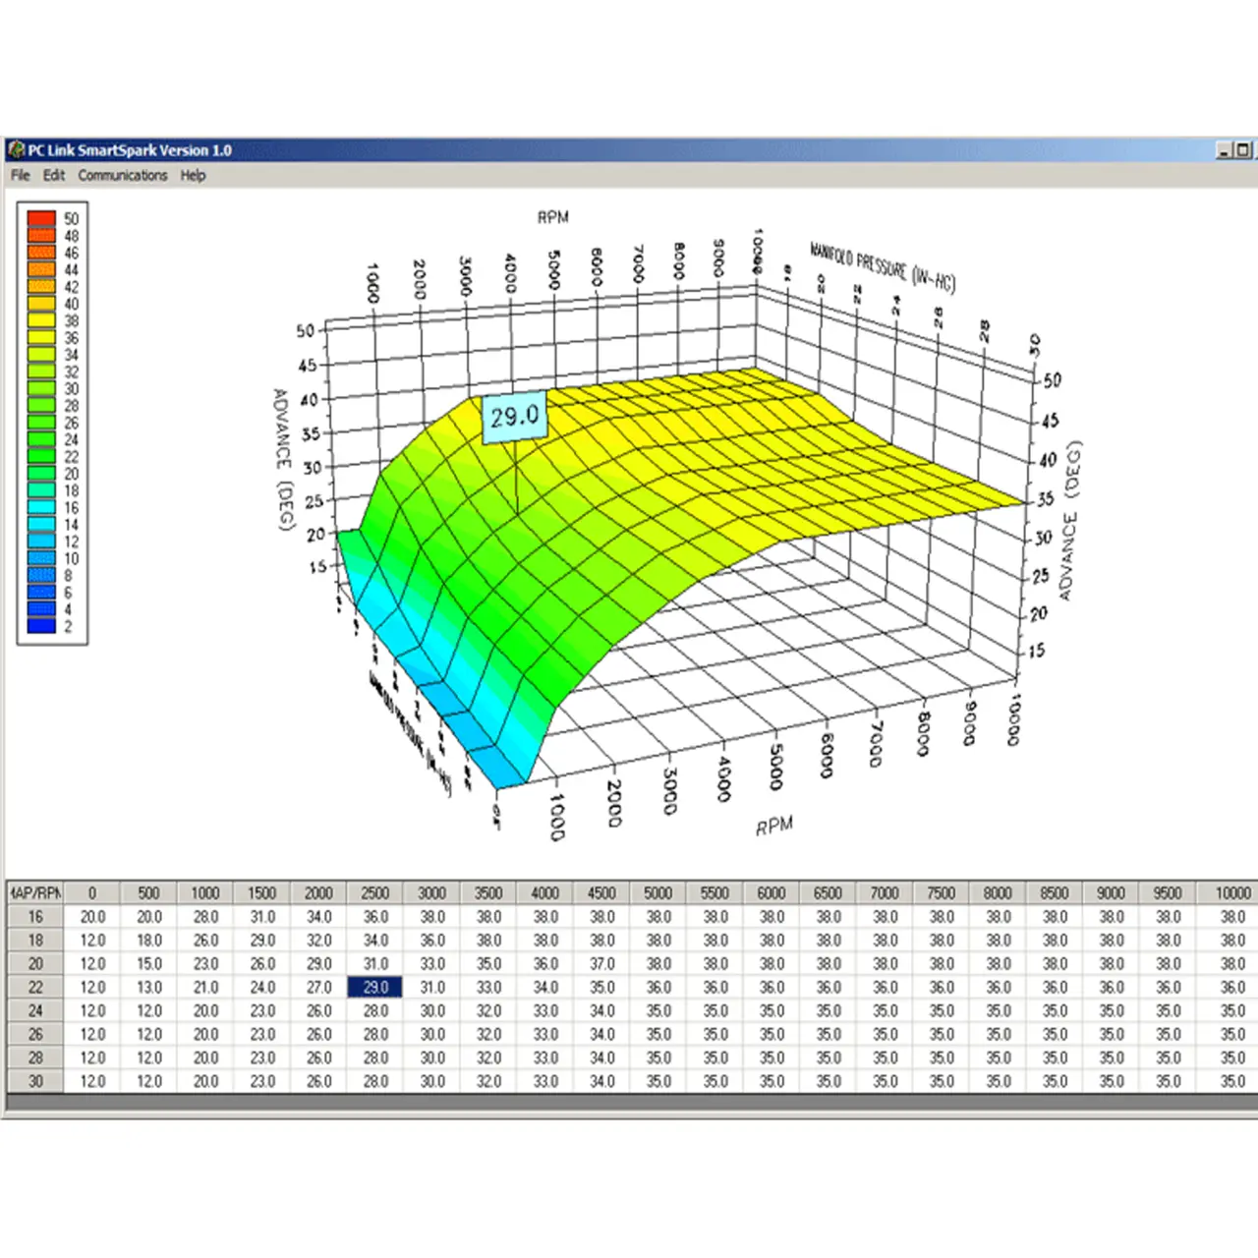Click the 29.0 callout label on the 3D chart
The height and width of the screenshot is (1258, 1258).
click(515, 418)
